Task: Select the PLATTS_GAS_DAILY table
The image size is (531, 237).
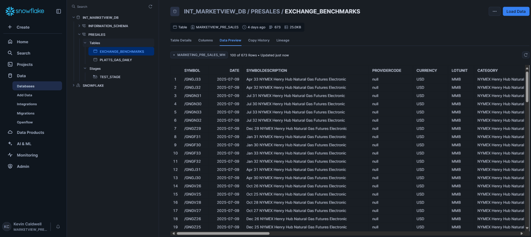Action: coord(116,60)
